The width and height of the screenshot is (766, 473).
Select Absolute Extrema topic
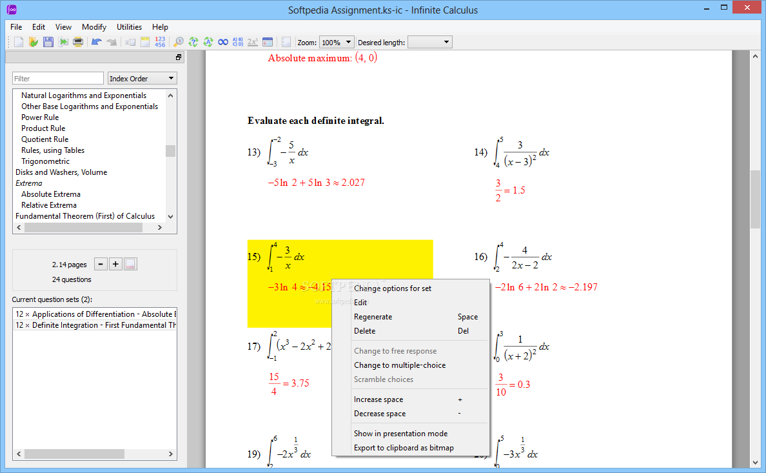click(51, 194)
